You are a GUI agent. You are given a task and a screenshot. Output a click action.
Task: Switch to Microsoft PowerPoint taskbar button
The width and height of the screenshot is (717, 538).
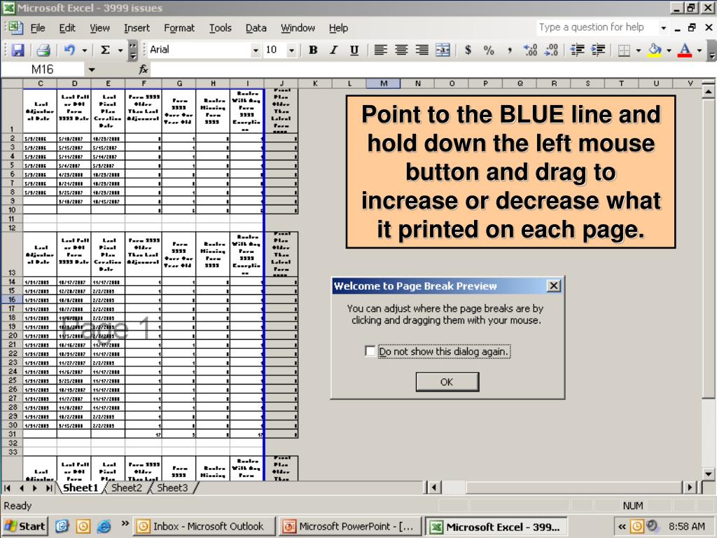[x=351, y=526]
